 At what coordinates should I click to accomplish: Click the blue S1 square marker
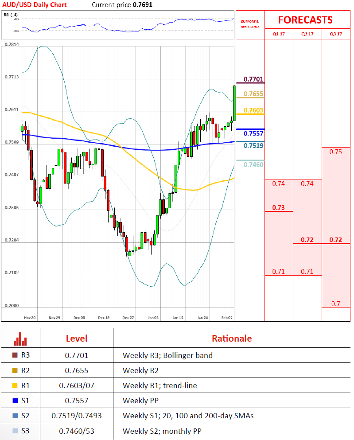15,401
